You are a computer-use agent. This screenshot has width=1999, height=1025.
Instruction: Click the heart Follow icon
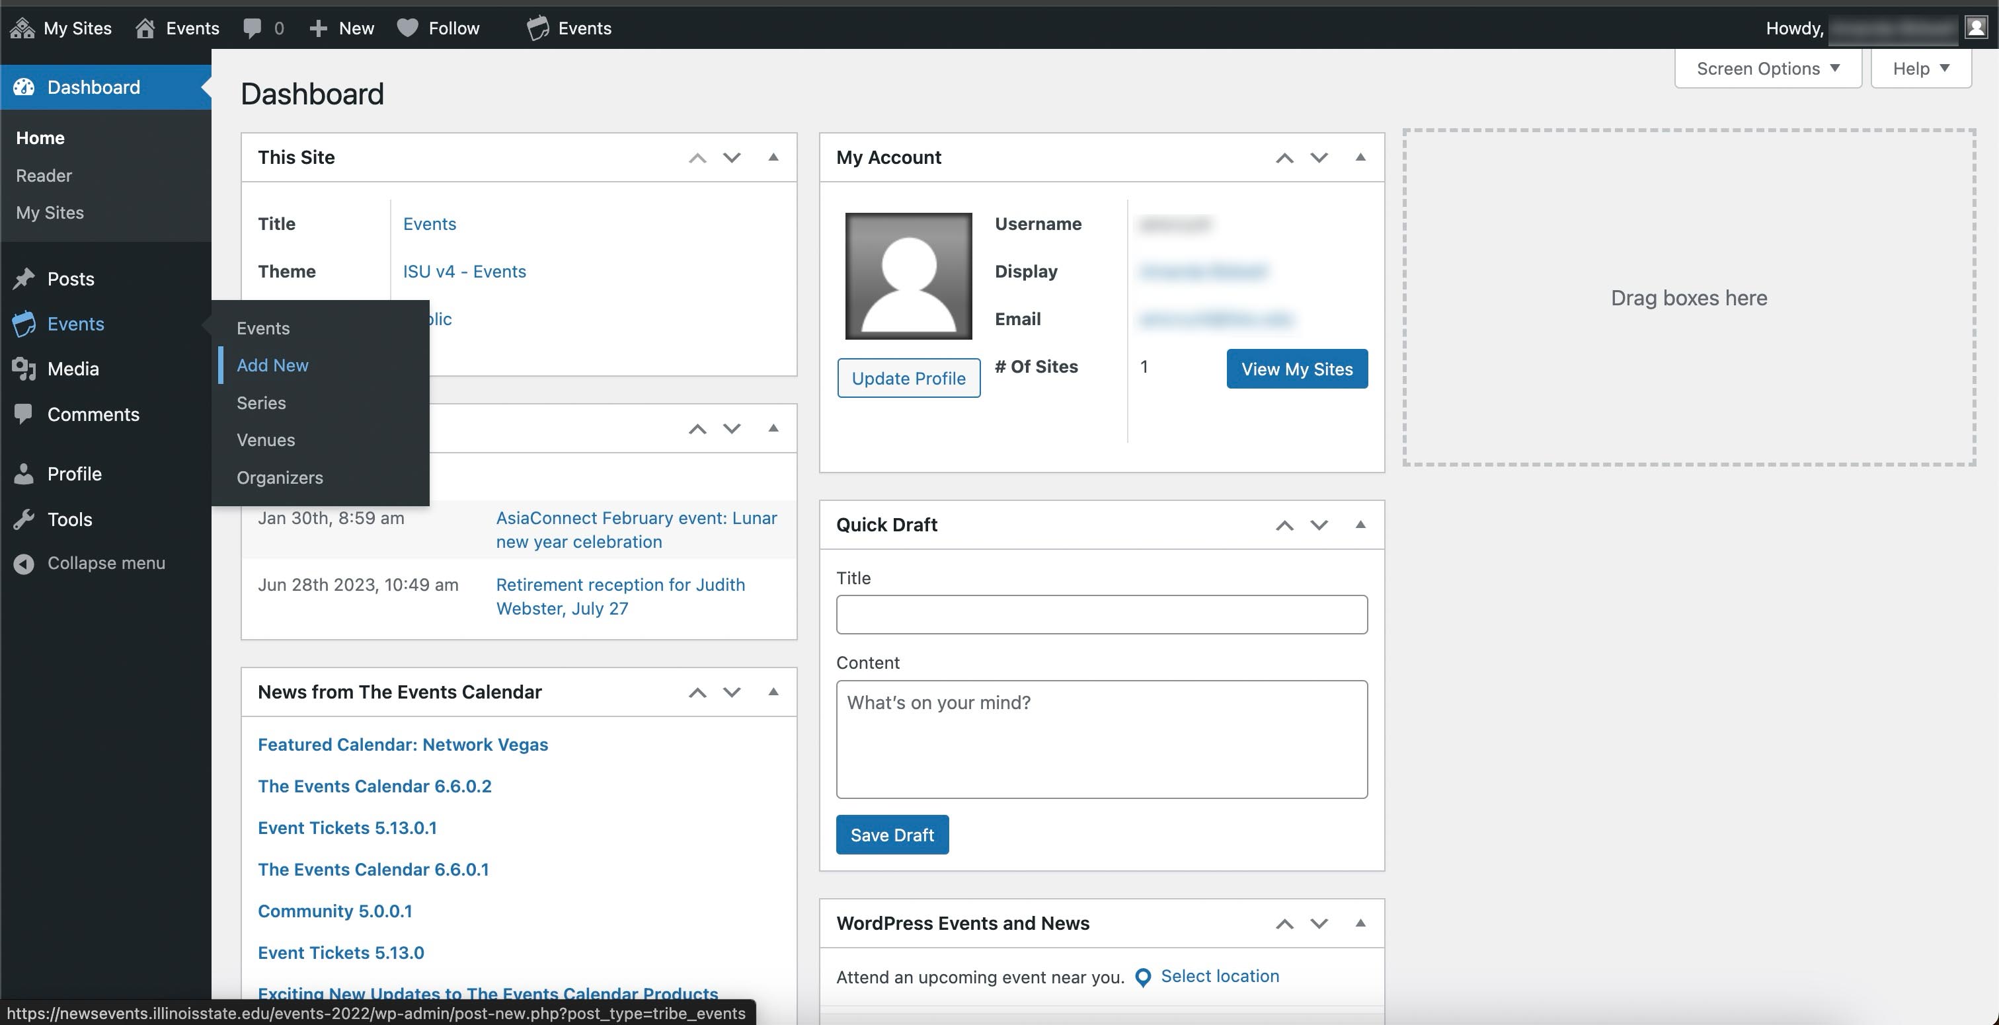pos(407,28)
